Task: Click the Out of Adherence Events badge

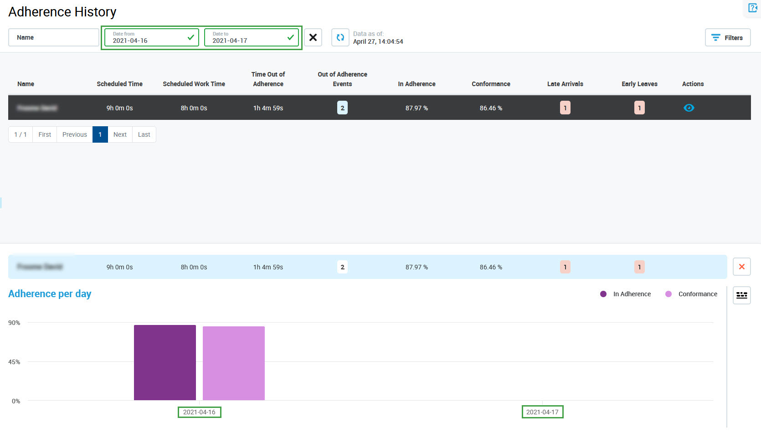Action: [x=342, y=108]
